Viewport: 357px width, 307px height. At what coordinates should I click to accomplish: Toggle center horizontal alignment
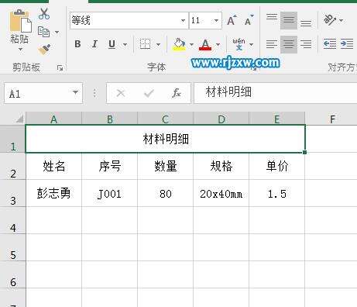289,44
